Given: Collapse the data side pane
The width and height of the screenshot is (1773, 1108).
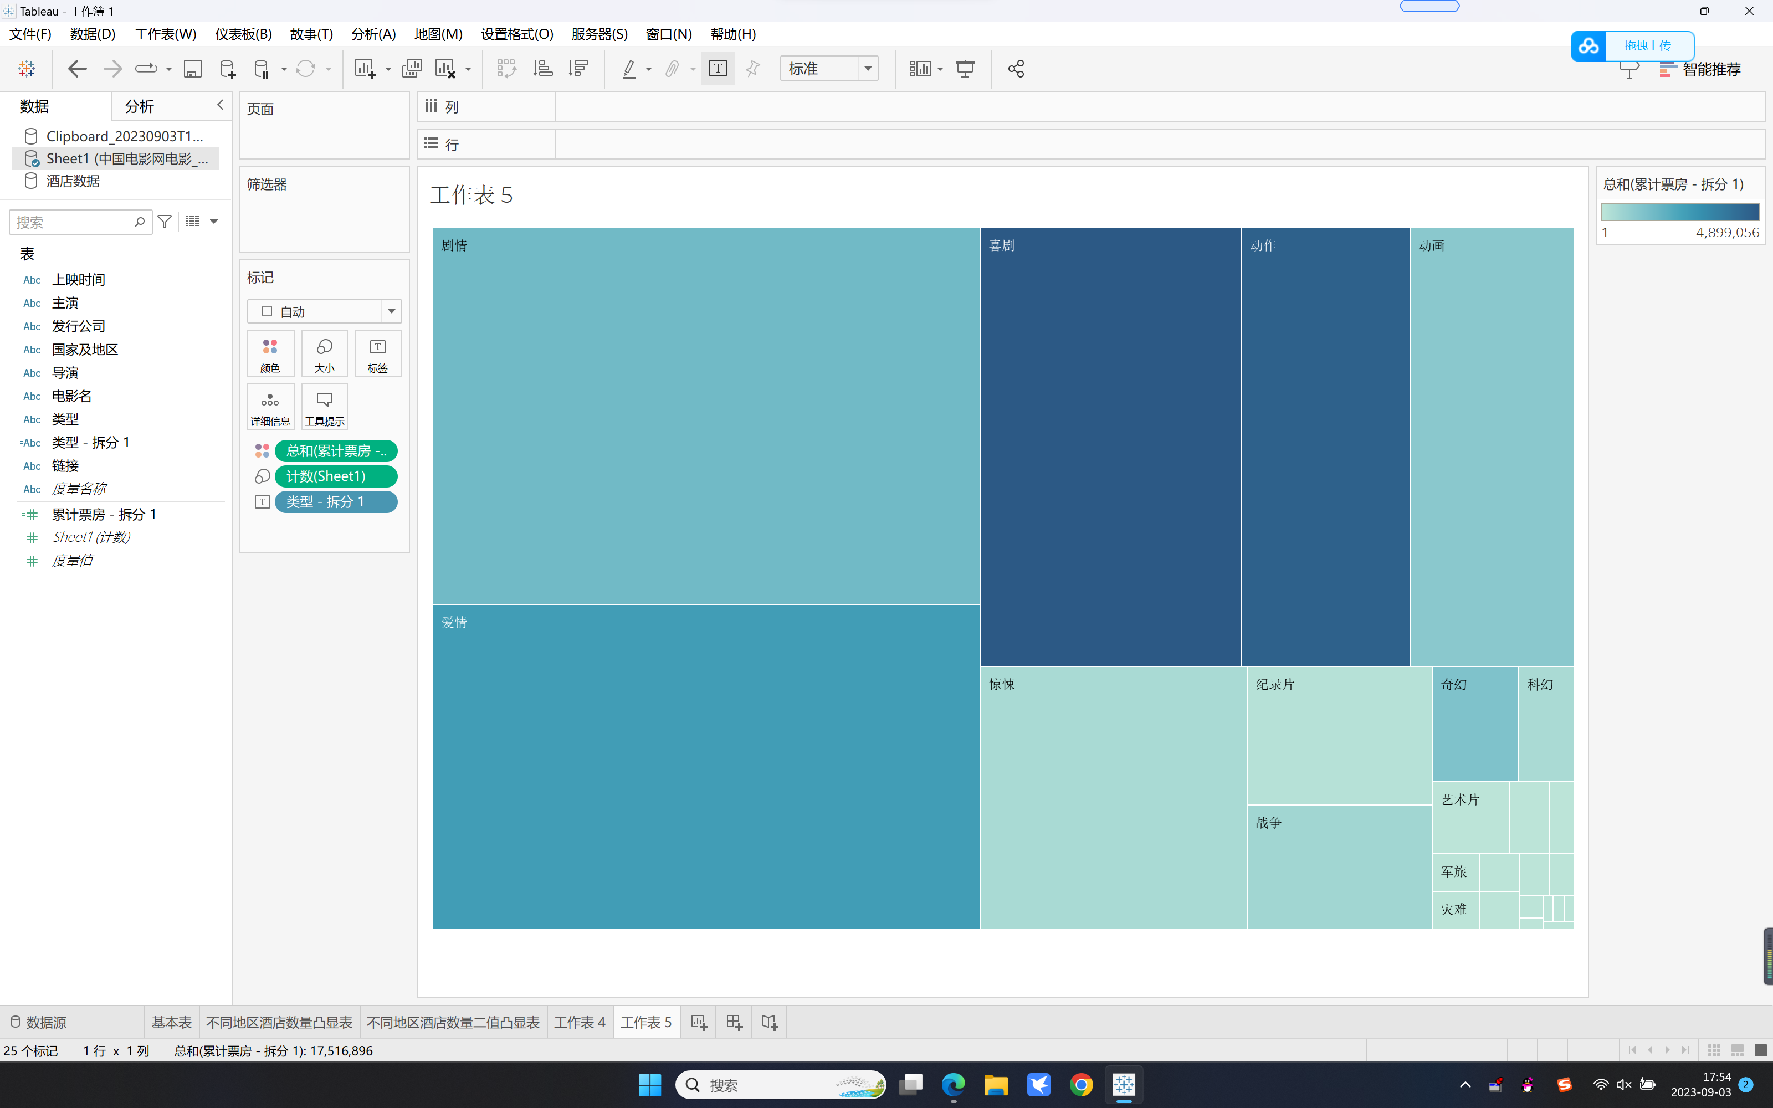Looking at the screenshot, I should pyautogui.click(x=220, y=105).
